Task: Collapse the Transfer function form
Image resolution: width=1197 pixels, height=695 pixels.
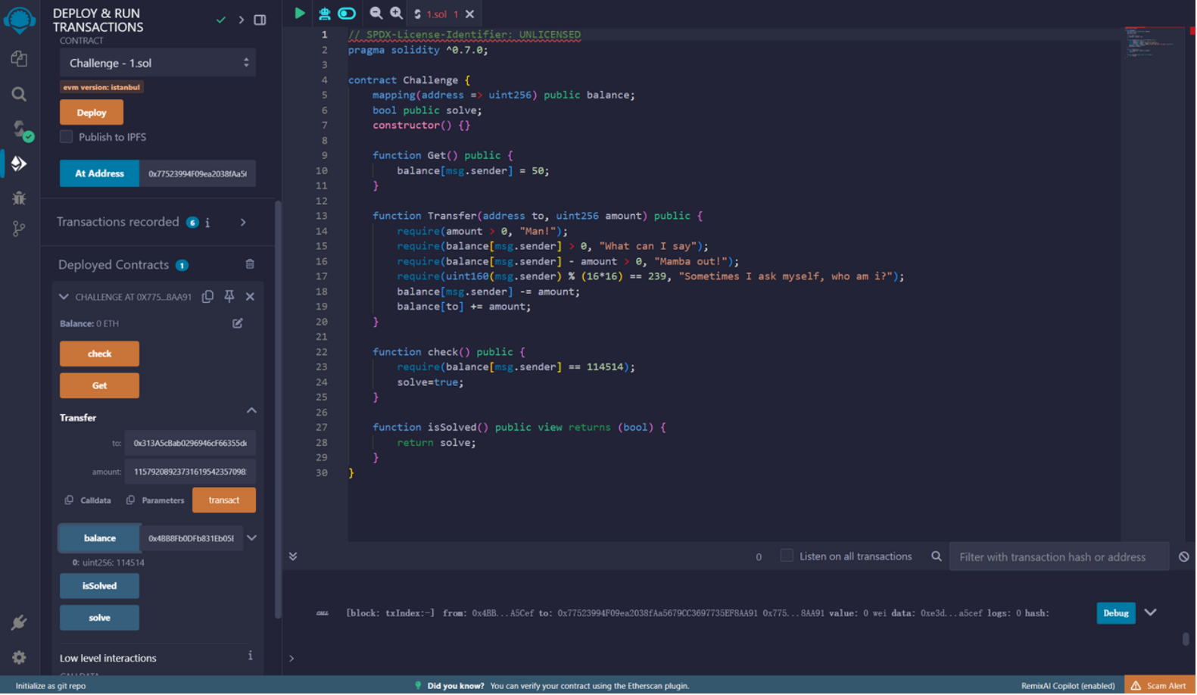Action: [251, 411]
